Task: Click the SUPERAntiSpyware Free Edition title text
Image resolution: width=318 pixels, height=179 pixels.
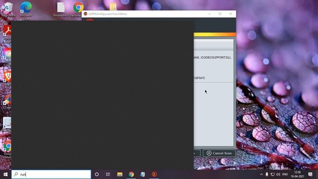Action: click(108, 14)
